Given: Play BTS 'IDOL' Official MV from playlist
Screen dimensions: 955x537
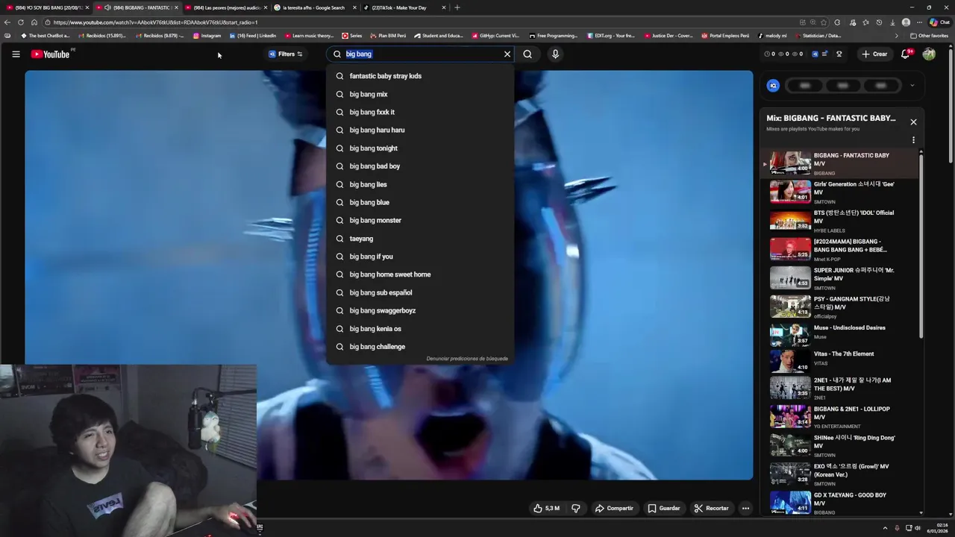Looking at the screenshot, I should click(839, 220).
